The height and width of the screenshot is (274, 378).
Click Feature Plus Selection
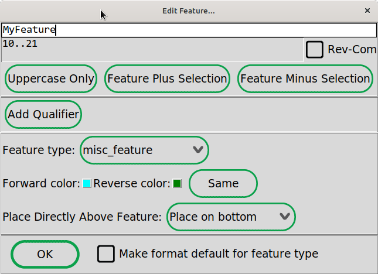pos(167,78)
